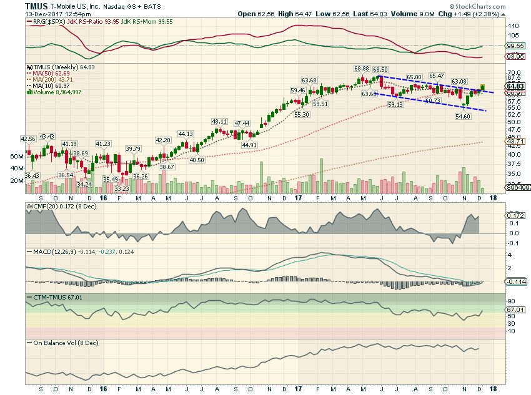Click the Open 62.56 value
Viewport: 531px width, 395px height.
(256, 14)
